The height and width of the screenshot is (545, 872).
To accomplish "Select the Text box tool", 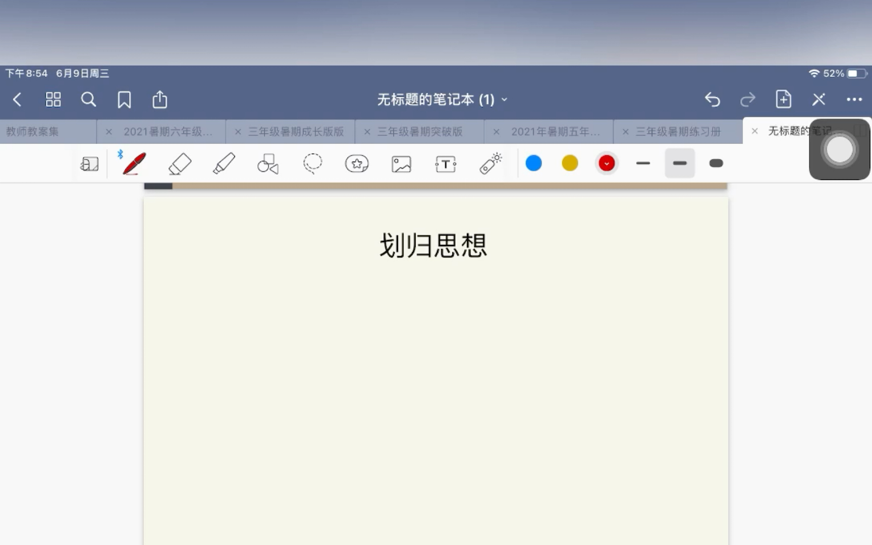I will coord(446,164).
